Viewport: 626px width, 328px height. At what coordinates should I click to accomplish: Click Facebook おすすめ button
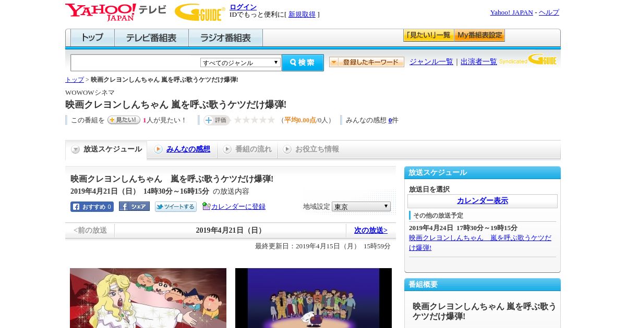pyautogui.click(x=92, y=207)
